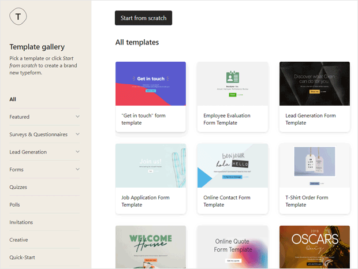Screen dimensions: 358x269
Task: Open the Online Quote Form Template thumbnail
Action: pos(233,247)
